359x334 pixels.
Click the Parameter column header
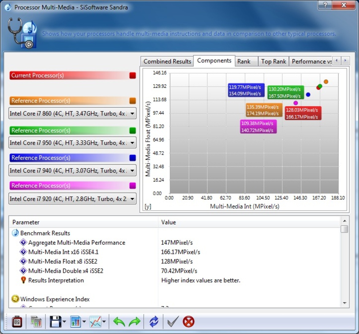(83, 222)
